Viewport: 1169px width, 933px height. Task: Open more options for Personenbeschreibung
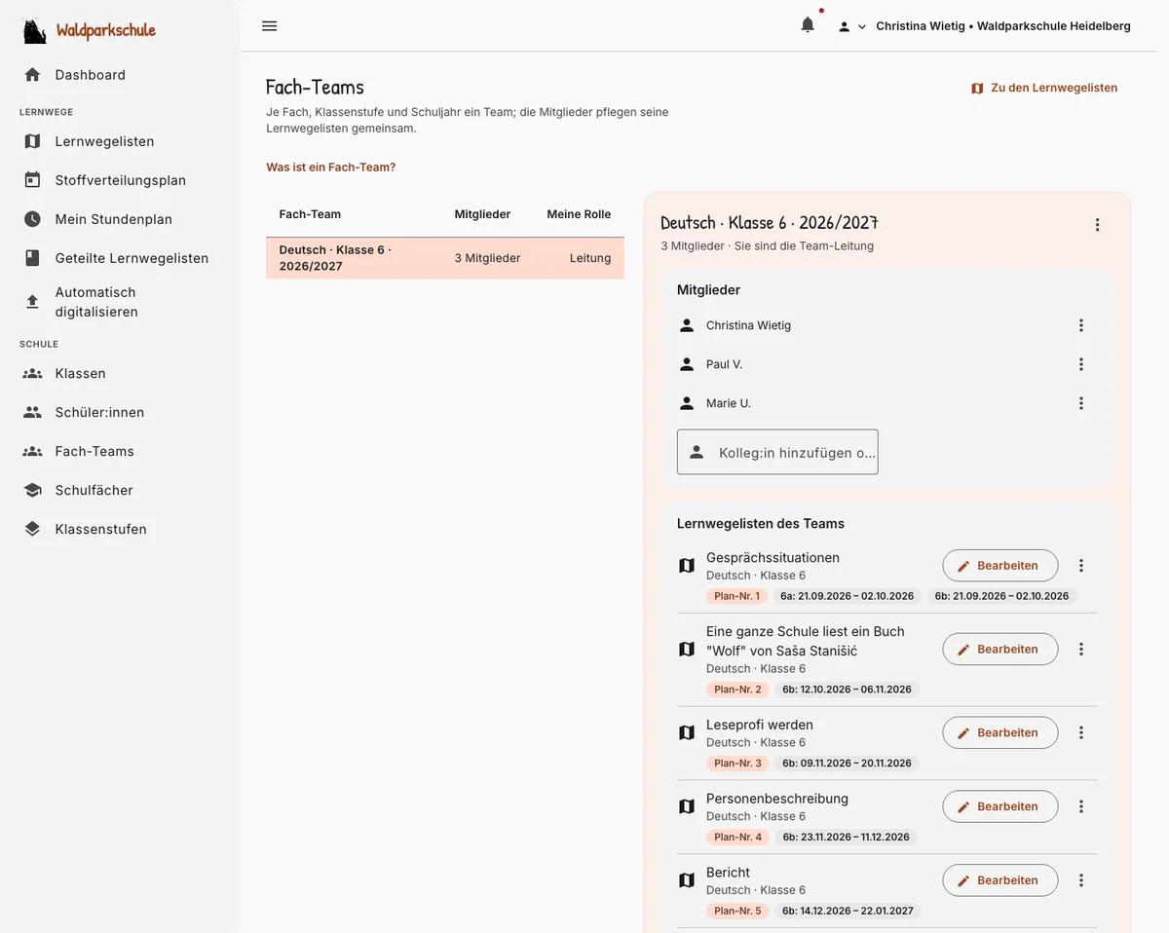(1080, 807)
